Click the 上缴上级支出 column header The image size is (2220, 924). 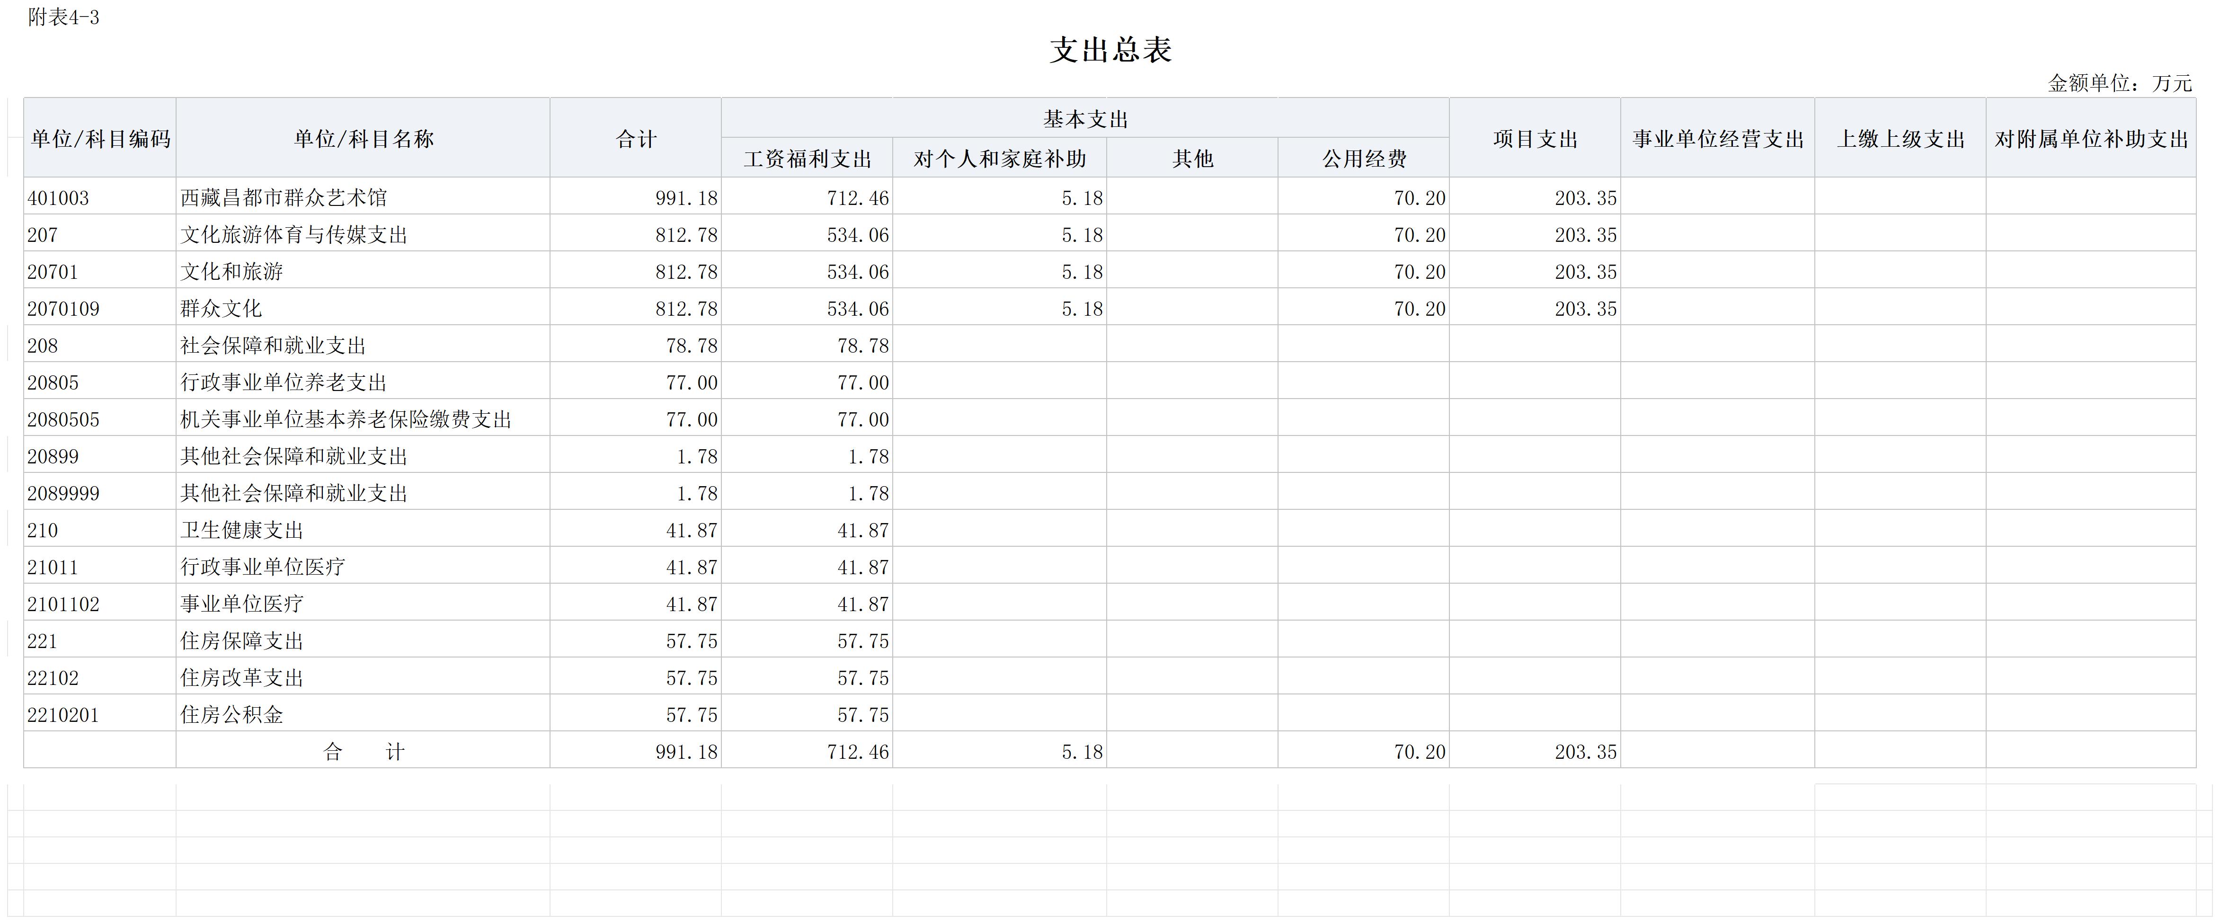coord(1900,139)
